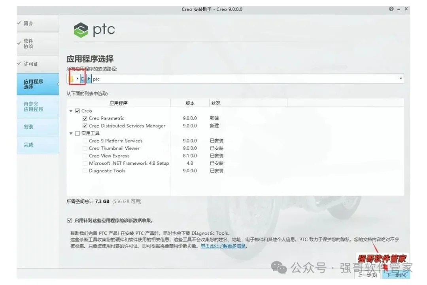This screenshot has height=285, width=427.
Task: Click the folder icon in install path
Action: [71, 79]
